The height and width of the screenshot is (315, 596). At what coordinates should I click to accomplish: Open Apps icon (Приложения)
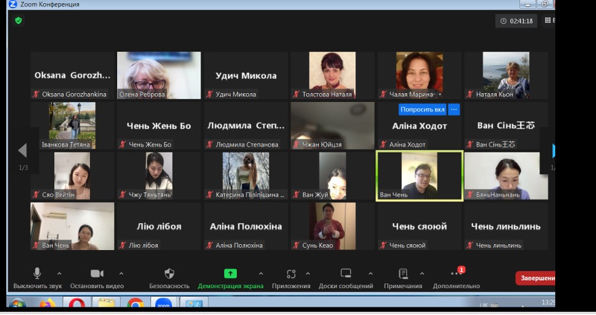[x=291, y=274]
